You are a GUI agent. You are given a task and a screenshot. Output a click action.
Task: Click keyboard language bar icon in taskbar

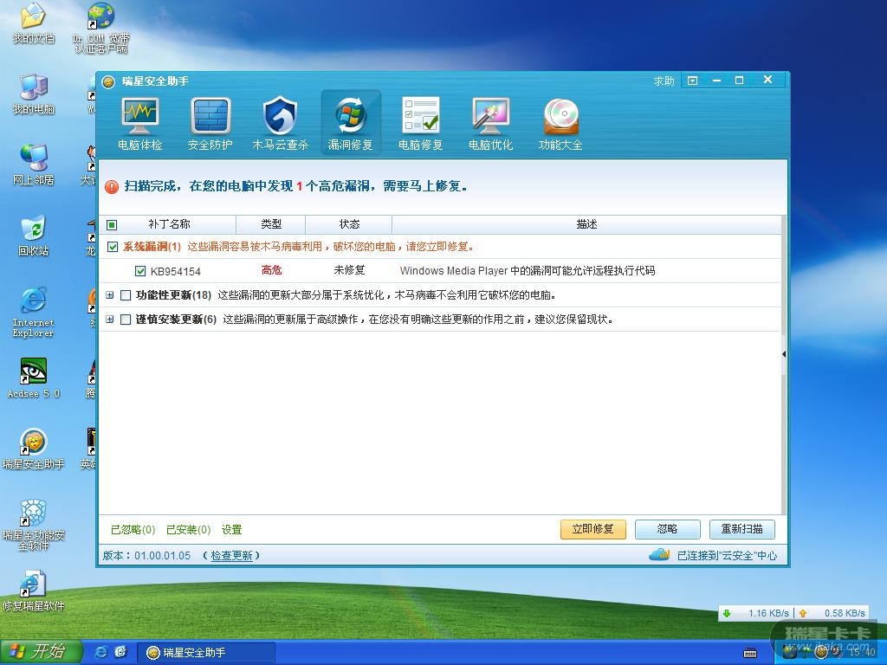coord(750,653)
